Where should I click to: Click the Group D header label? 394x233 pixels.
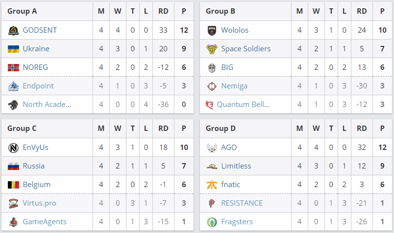[x=221, y=128]
